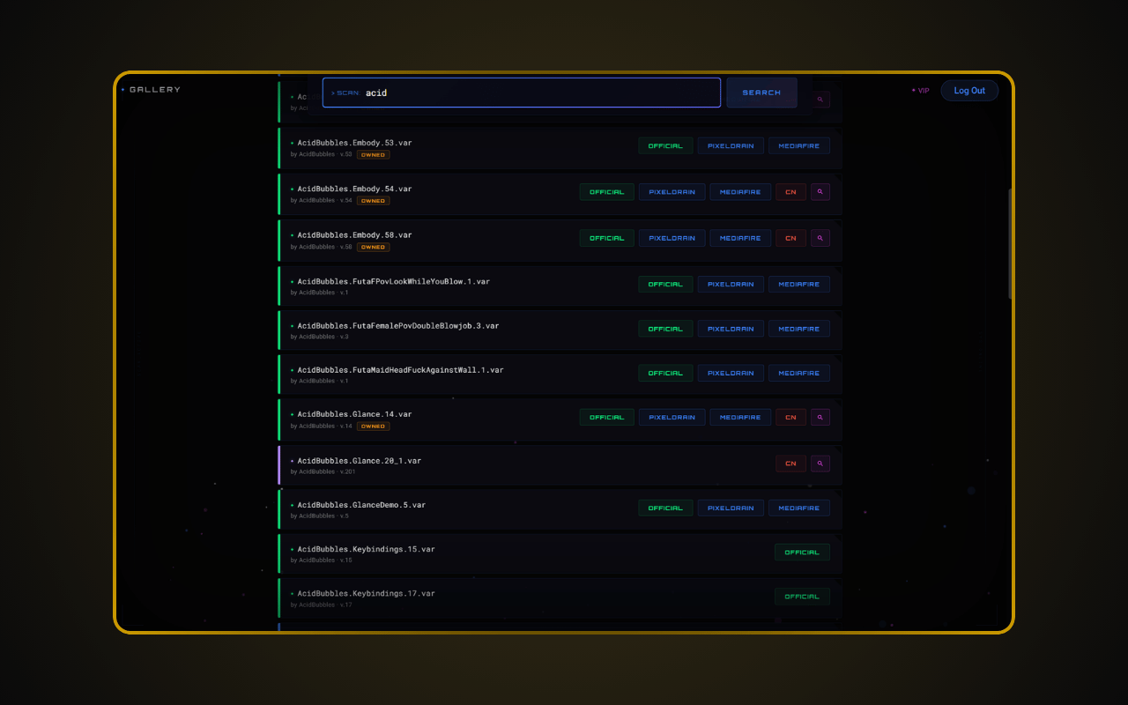Click the VIP star badge
The image size is (1128, 705).
(920, 91)
